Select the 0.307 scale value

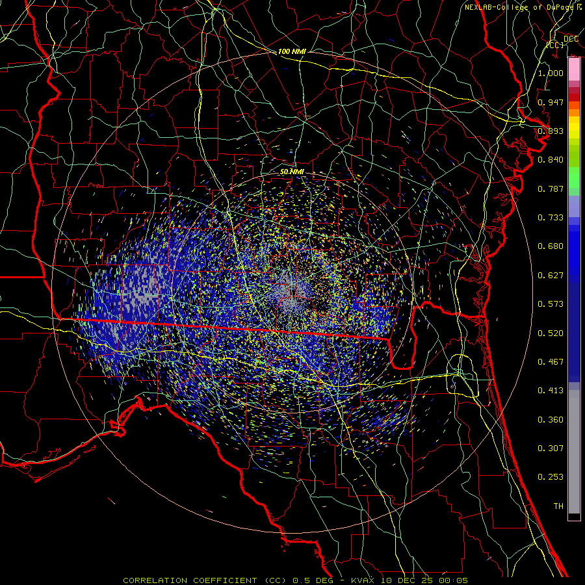pos(551,448)
